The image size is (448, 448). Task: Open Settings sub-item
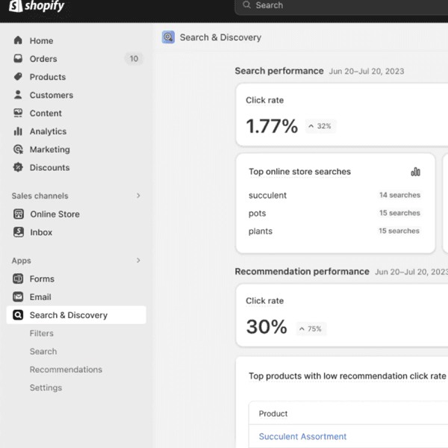coord(46,388)
